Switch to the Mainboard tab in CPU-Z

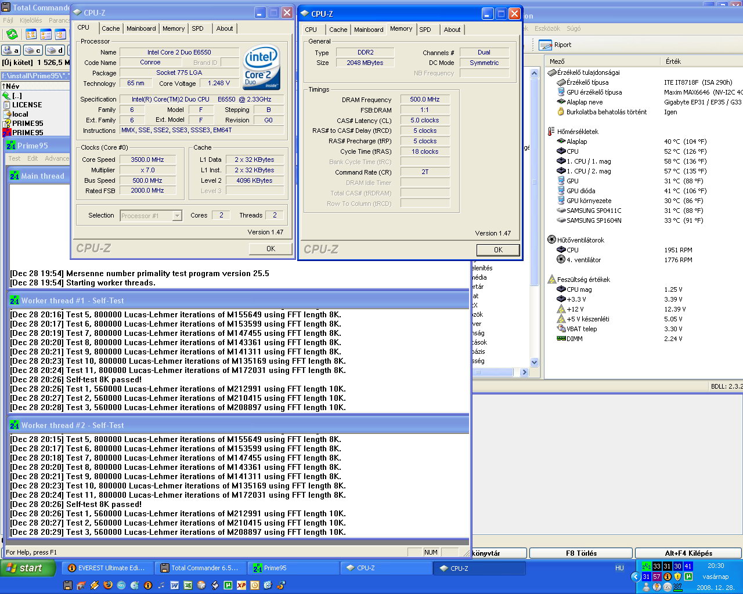[x=141, y=28]
